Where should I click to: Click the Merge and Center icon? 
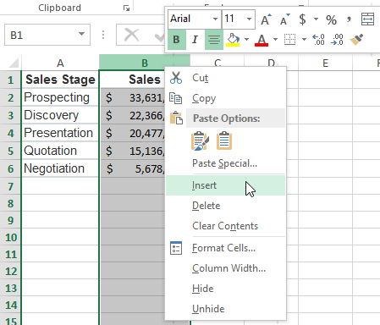tap(368, 19)
